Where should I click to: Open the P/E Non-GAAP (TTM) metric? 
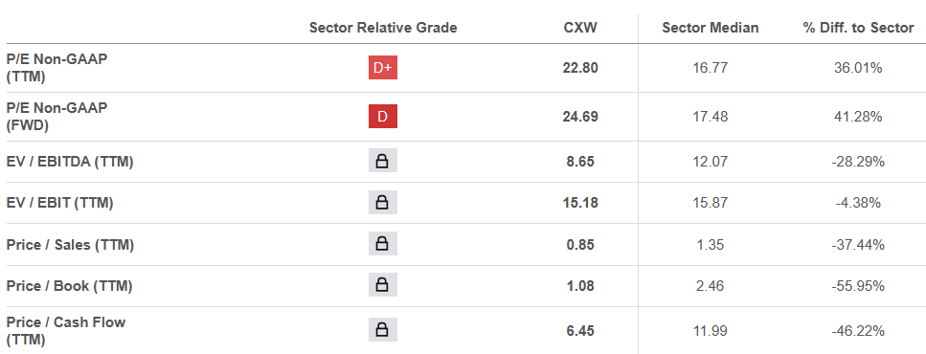coord(56,68)
